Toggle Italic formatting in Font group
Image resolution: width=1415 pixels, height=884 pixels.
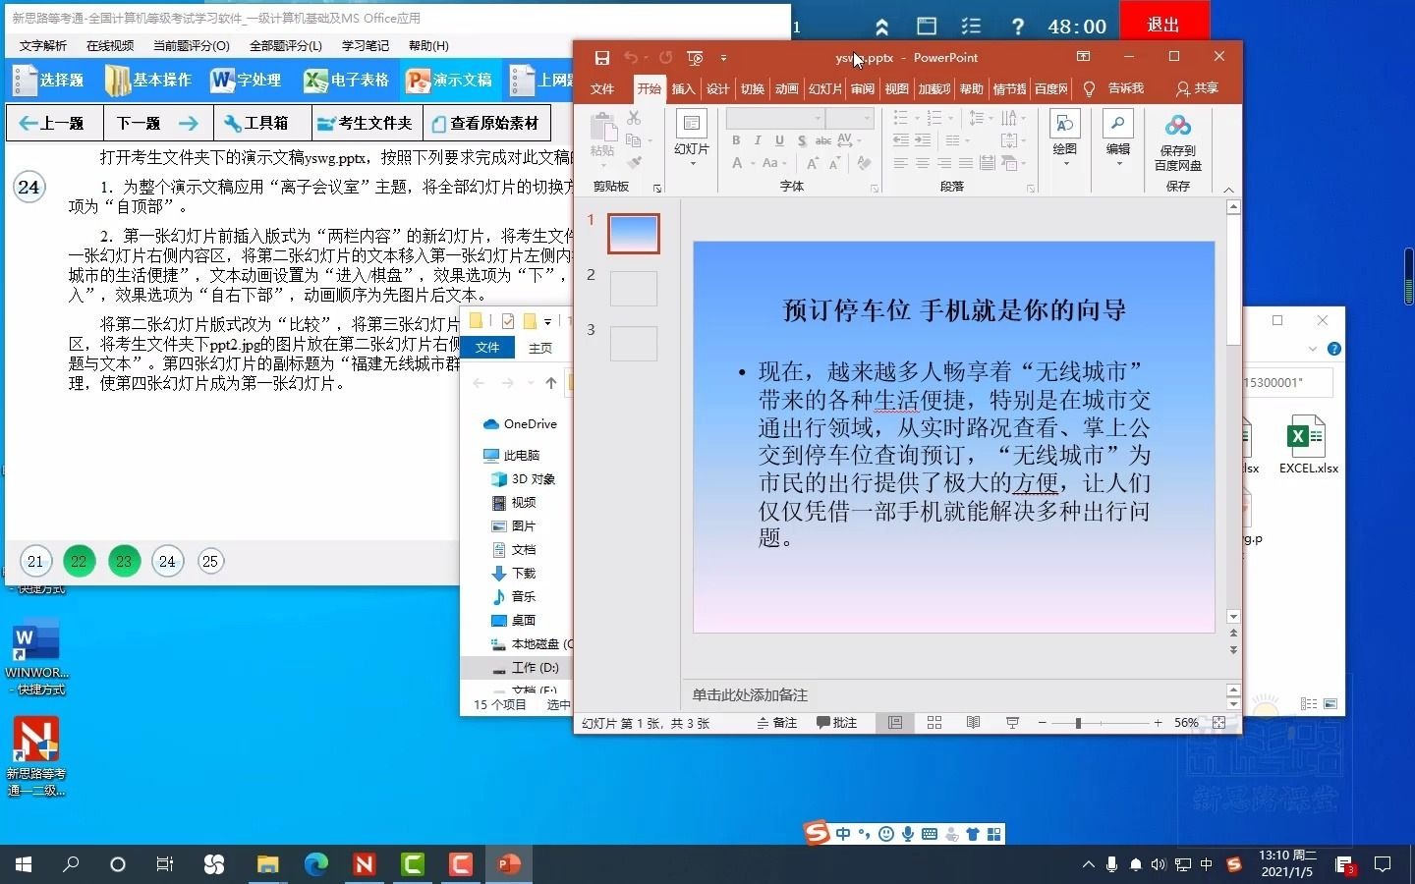point(757,140)
